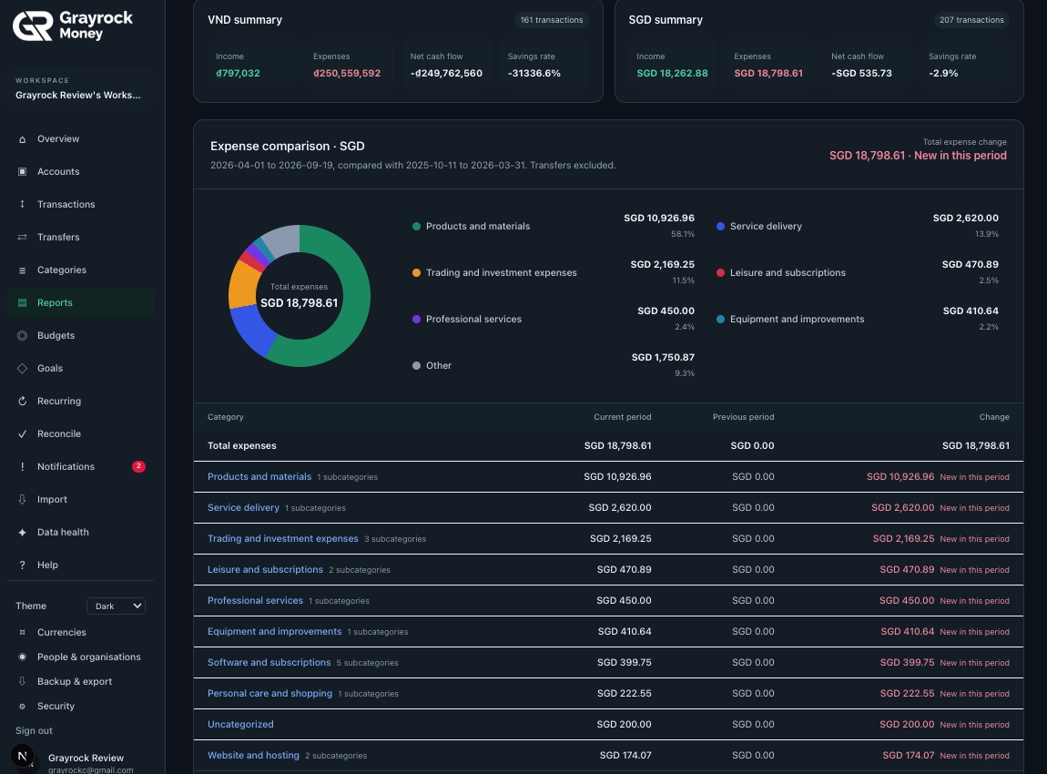Open Equipment and improvements table link
This screenshot has height=774, width=1047.
pyautogui.click(x=274, y=631)
